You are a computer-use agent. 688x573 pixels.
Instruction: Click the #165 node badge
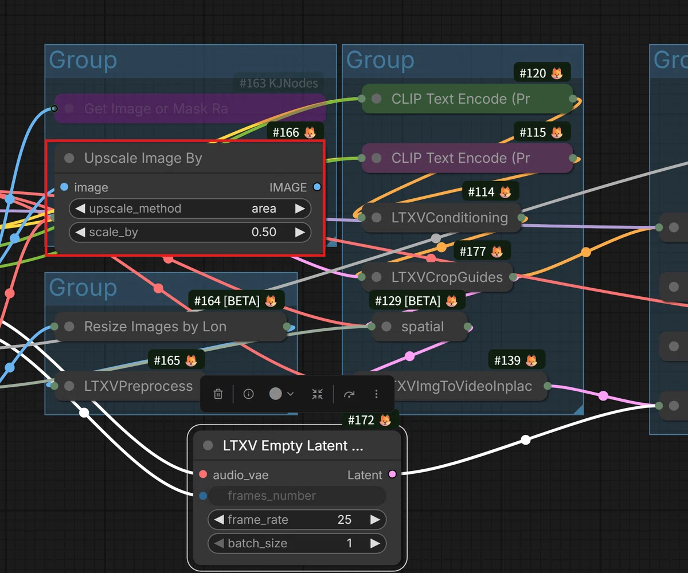(x=175, y=360)
